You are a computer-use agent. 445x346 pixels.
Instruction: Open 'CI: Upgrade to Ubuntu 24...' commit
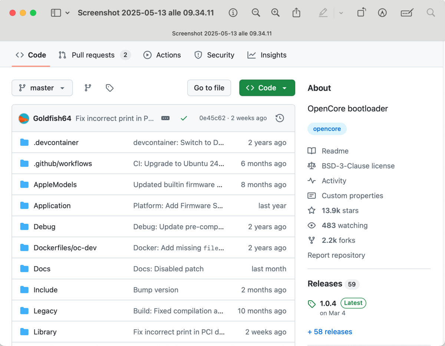tap(179, 164)
